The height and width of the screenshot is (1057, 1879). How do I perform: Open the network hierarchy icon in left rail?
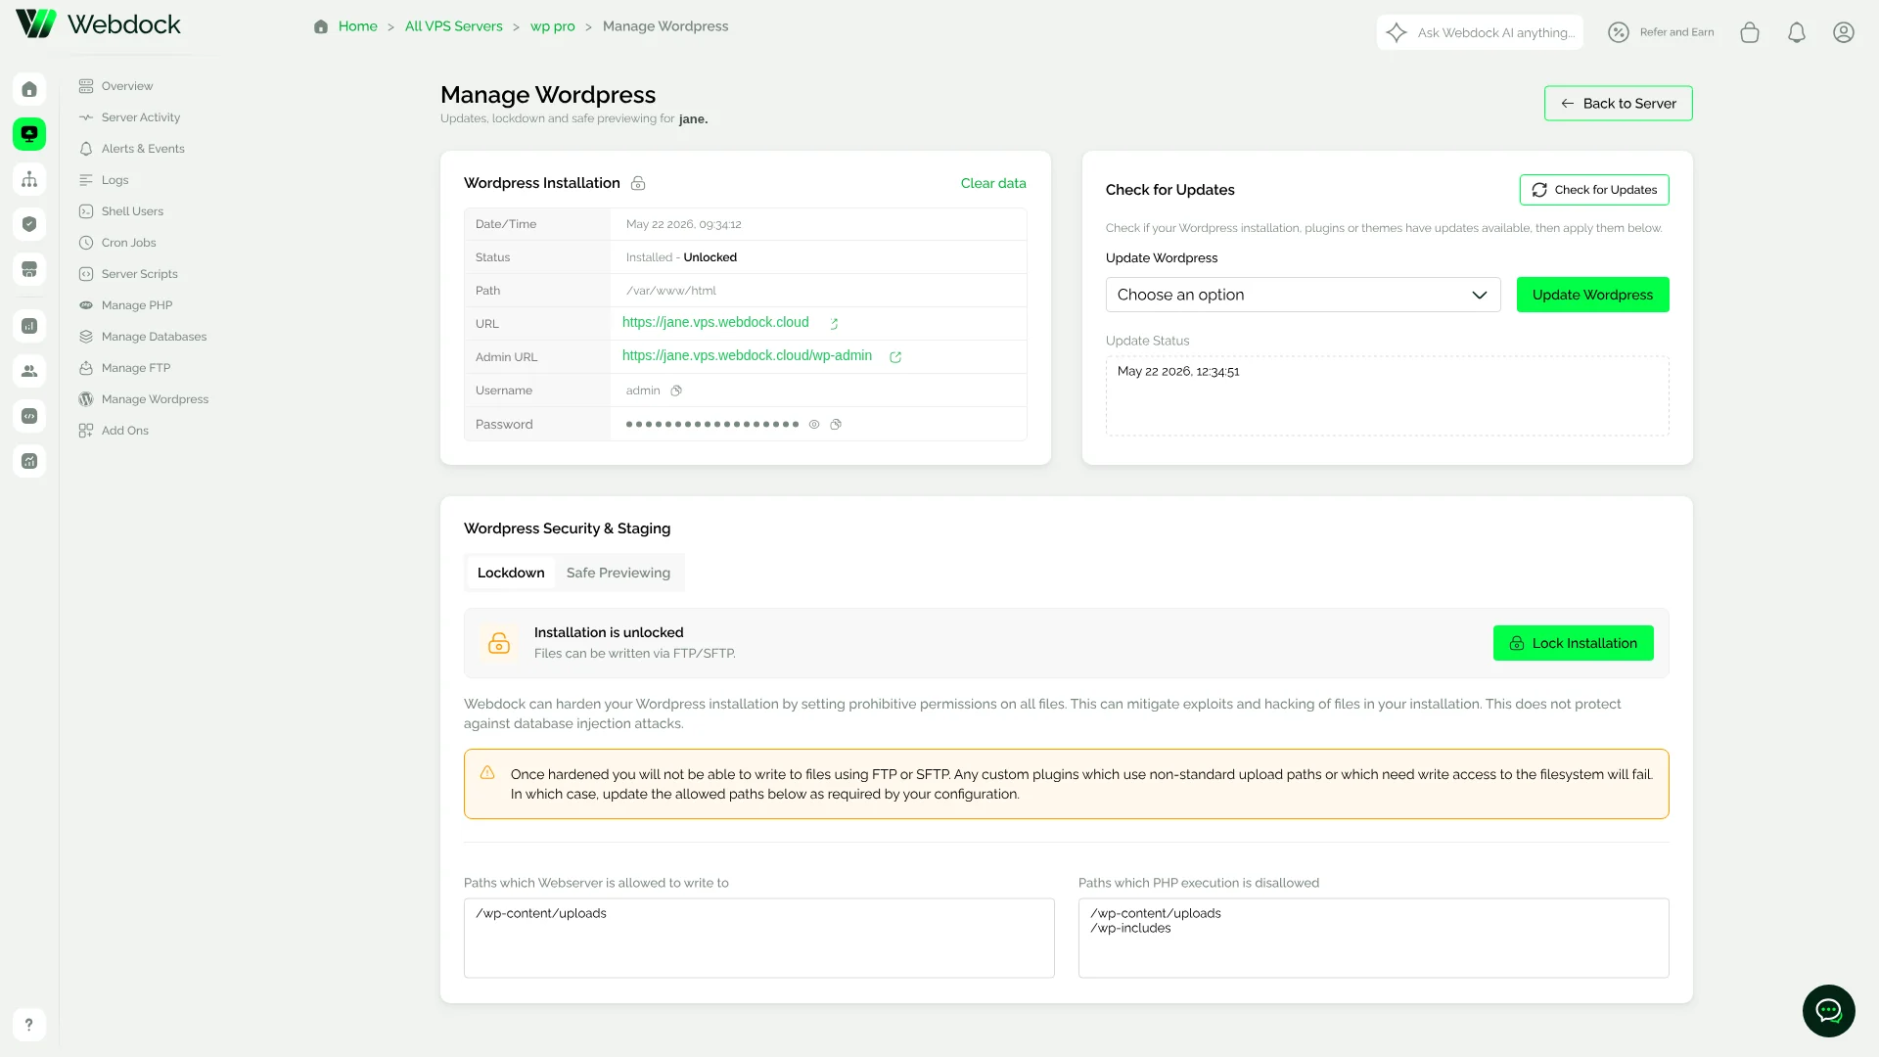pyautogui.click(x=29, y=179)
